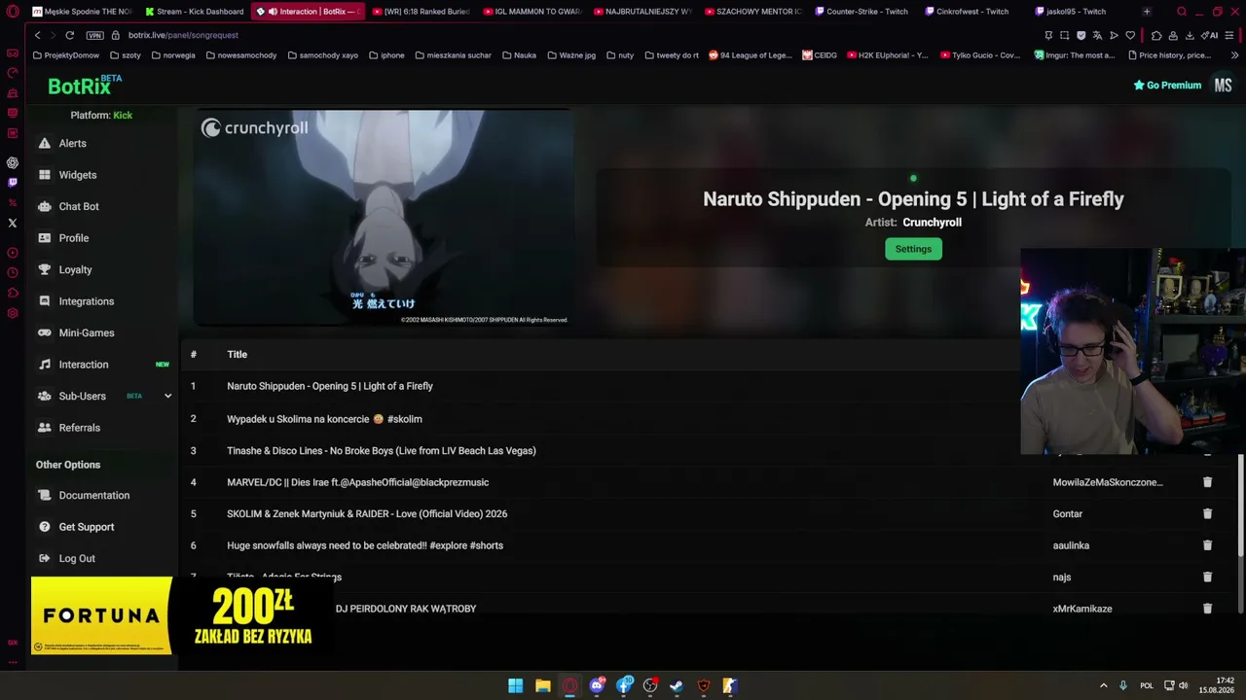Click 'Tinashe & Disco Lines - No Broke Boys' title
This screenshot has height=700, width=1246.
pyautogui.click(x=382, y=450)
